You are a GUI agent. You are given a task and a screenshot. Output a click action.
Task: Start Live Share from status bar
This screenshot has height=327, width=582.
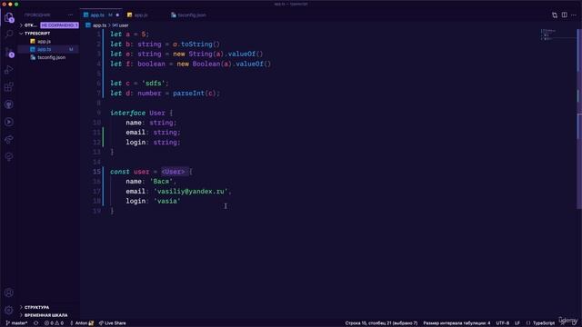pyautogui.click(x=113, y=323)
